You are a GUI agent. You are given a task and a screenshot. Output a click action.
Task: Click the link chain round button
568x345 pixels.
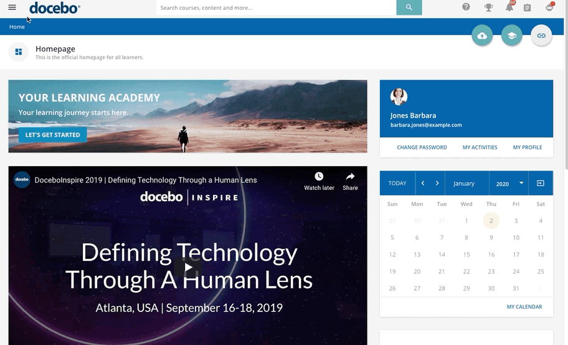pyautogui.click(x=541, y=35)
